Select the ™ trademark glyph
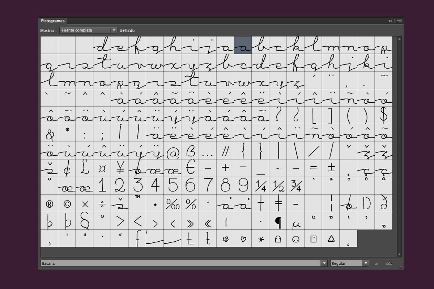Screen dimensions: 434x289 (137, 204)
